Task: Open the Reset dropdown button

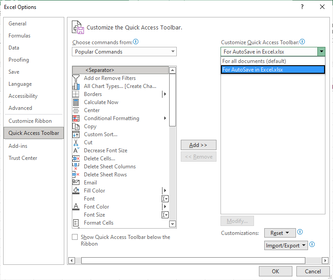Action: 280,233
